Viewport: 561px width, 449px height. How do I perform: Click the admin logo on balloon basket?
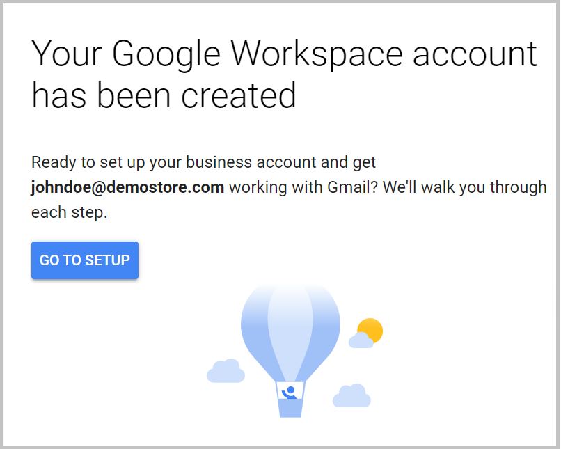[x=290, y=391]
